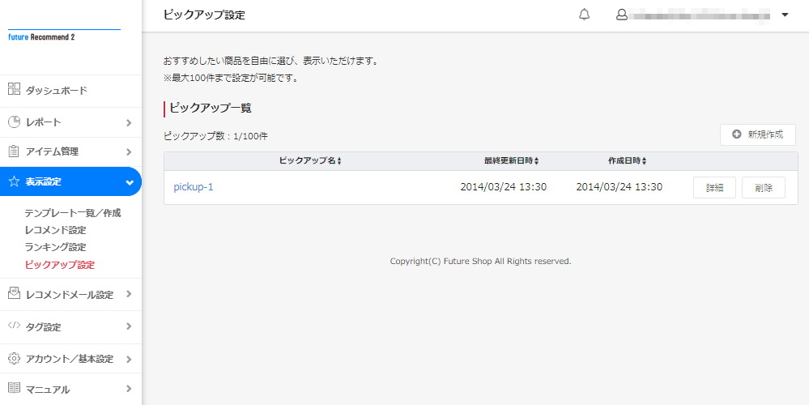This screenshot has height=405, width=809.
Task: Collapse the 表示設定 chevron
Action: [130, 182]
